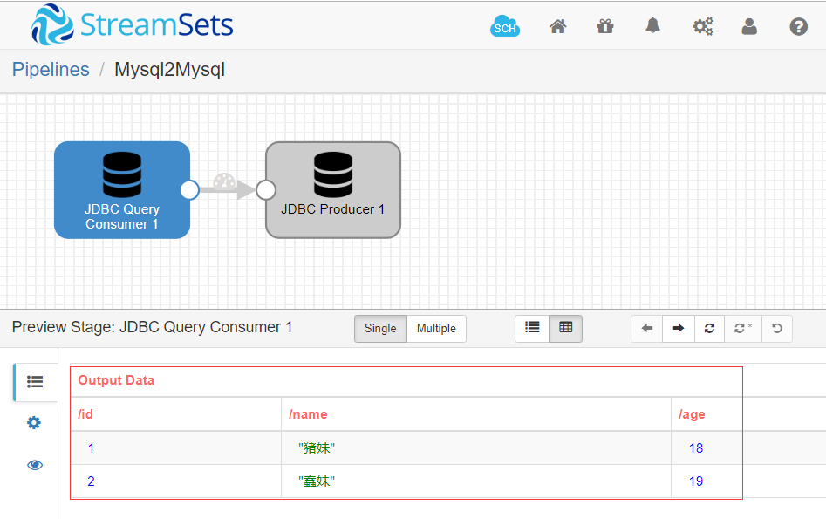The image size is (826, 519).
Task: Toggle the preview eye icon in sidebar
Action: (34, 464)
